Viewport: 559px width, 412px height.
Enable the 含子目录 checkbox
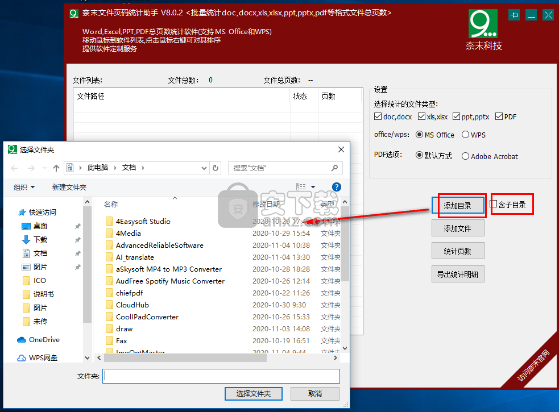(494, 204)
